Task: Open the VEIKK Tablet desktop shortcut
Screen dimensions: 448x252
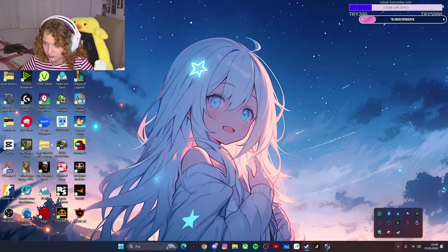Action: [44, 78]
